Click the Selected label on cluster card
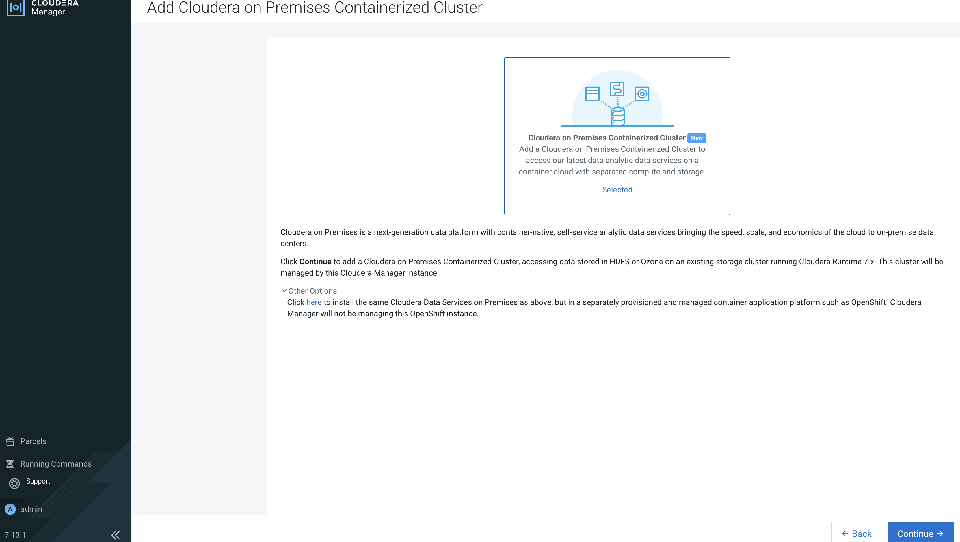 point(617,190)
